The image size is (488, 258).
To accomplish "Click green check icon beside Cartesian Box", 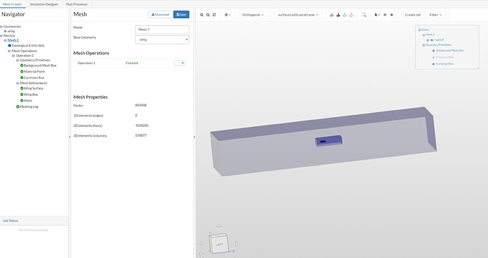I will tap(22, 78).
